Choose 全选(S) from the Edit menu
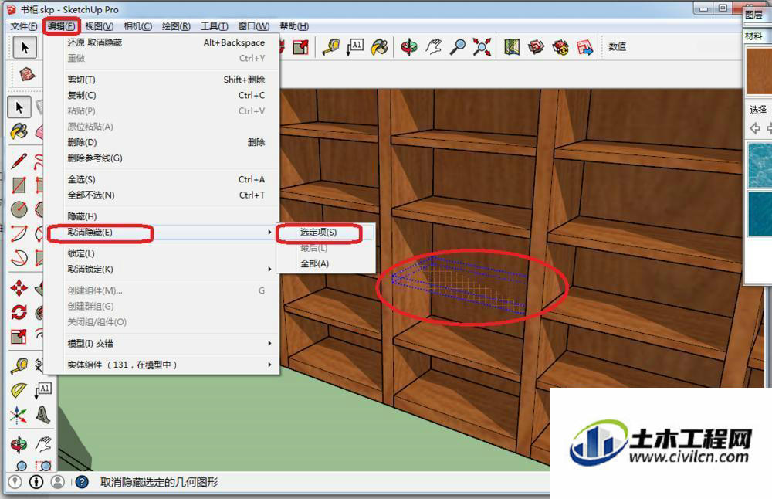 (x=162, y=179)
